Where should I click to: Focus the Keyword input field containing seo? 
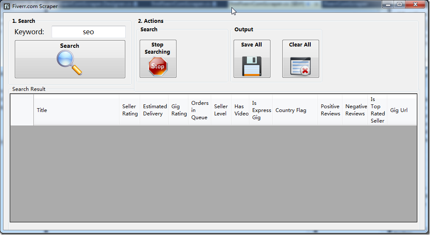[x=88, y=32]
